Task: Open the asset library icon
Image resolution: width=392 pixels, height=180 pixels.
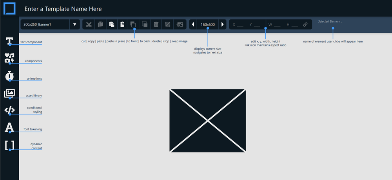Action: coord(9,94)
